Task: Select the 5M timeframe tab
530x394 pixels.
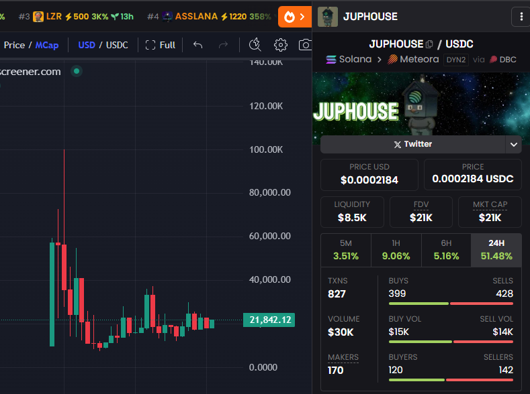Action: (346, 250)
